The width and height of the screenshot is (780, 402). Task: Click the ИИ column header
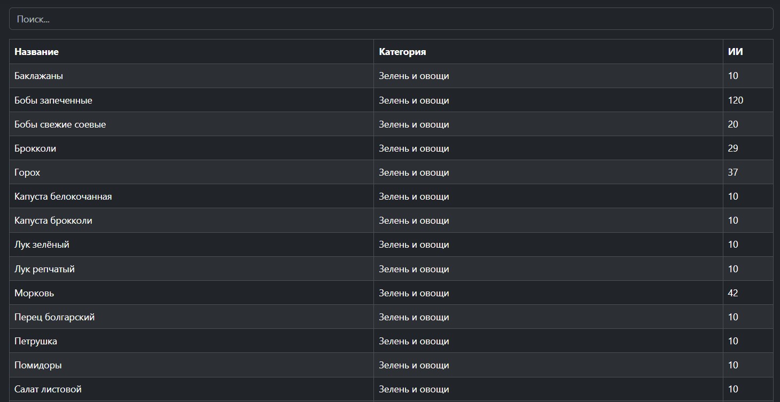(x=735, y=52)
